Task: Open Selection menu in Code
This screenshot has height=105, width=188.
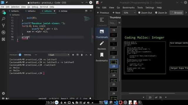Action: click(15, 7)
